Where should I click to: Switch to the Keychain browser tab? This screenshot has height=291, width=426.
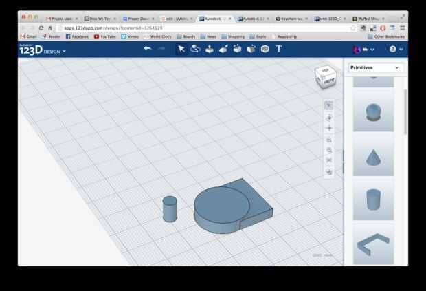292,19
